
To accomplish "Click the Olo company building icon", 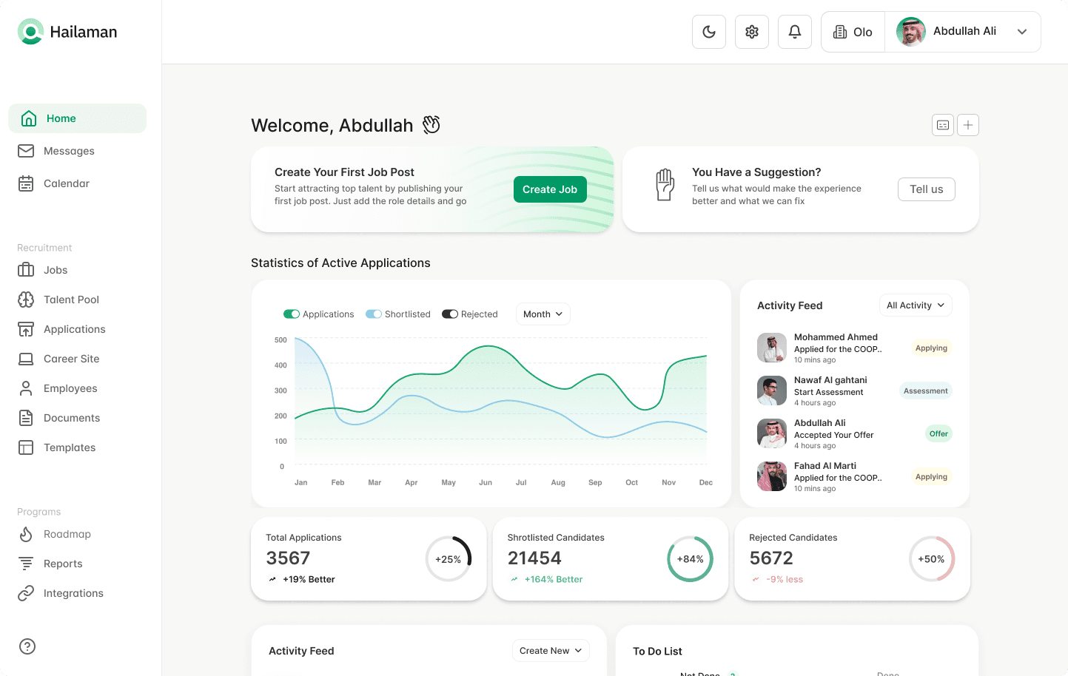I will [840, 32].
